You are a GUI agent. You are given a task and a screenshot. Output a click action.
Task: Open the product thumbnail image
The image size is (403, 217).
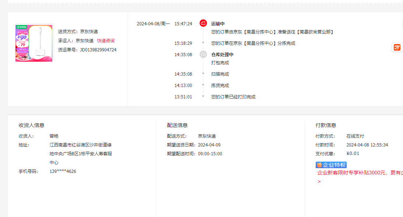tap(34, 43)
